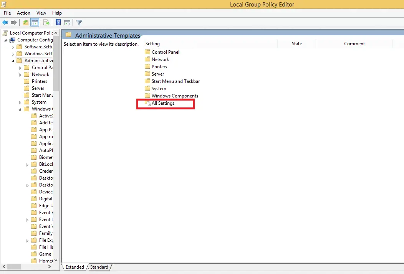The height and width of the screenshot is (274, 404).
Task: Click the Local Computer Policy scroll icon in tree
Action: [x=5, y=33]
